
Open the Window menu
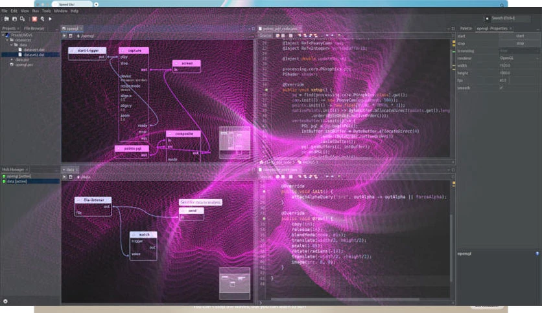click(x=61, y=11)
